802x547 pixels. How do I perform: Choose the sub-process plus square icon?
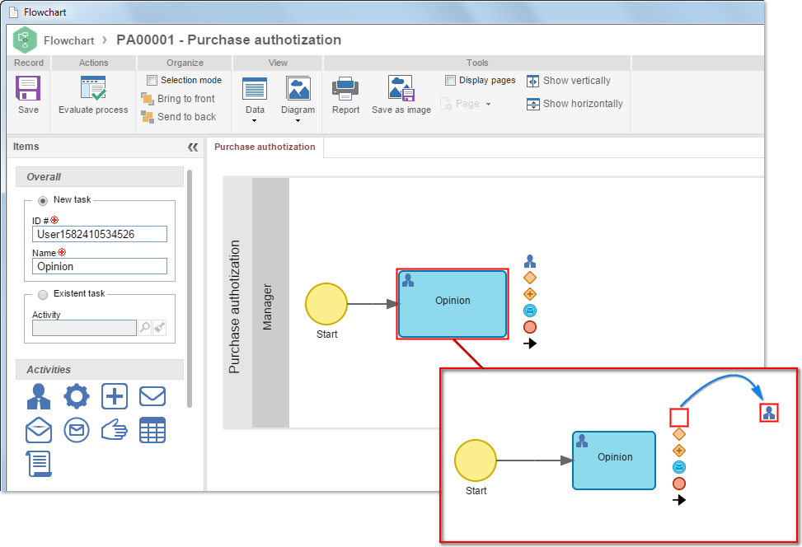114,396
